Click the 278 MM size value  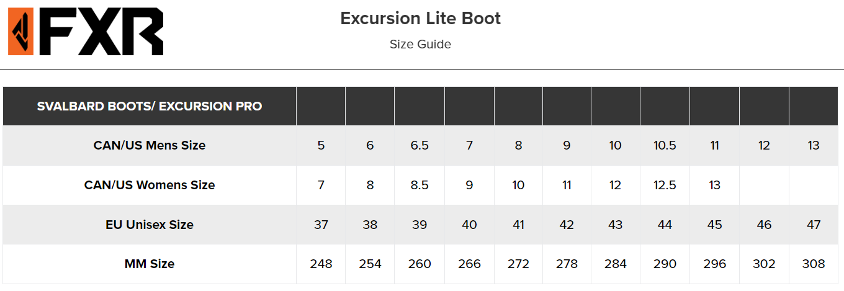pyautogui.click(x=567, y=264)
